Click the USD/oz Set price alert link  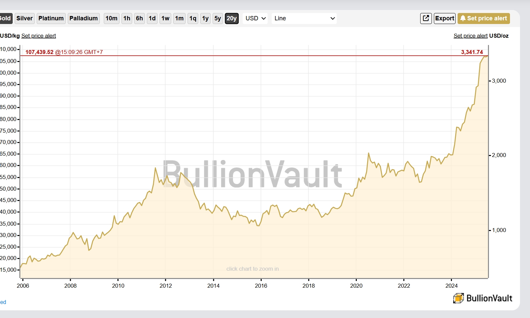pyautogui.click(x=471, y=36)
